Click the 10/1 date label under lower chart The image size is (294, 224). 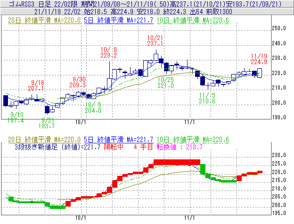[81, 218]
